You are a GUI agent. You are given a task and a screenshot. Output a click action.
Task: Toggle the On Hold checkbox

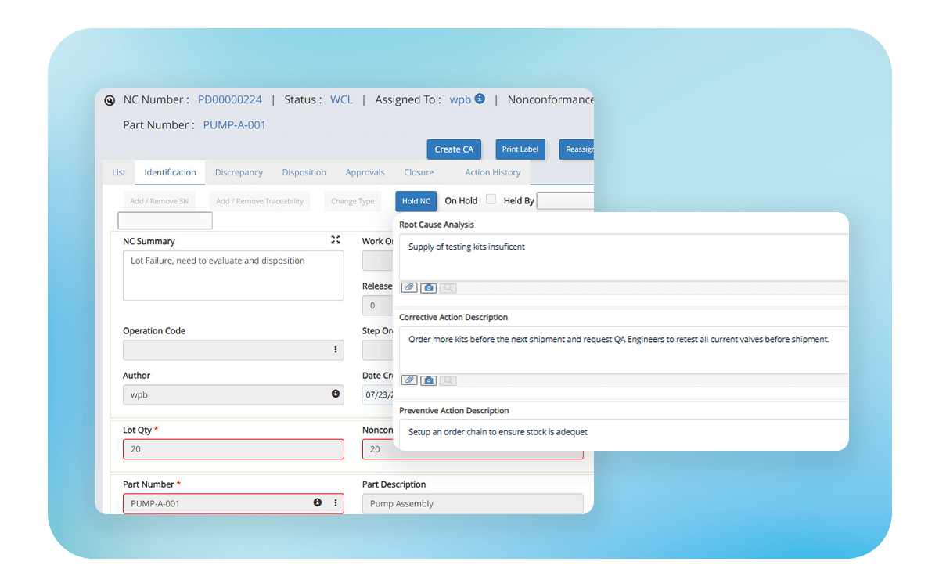click(x=491, y=200)
